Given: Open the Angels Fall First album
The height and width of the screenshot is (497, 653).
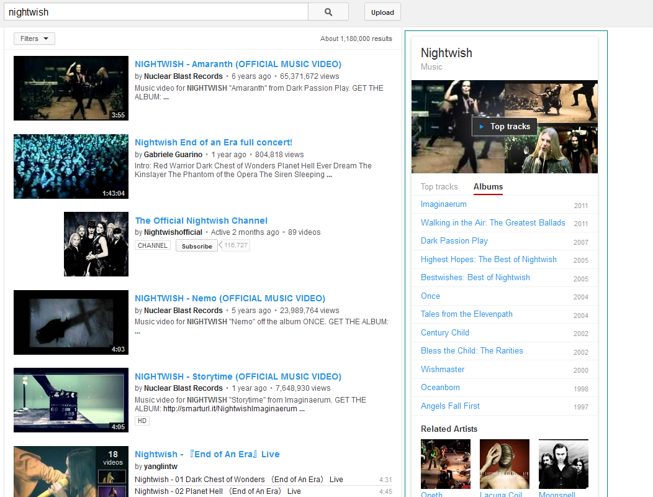Looking at the screenshot, I should pyautogui.click(x=450, y=406).
